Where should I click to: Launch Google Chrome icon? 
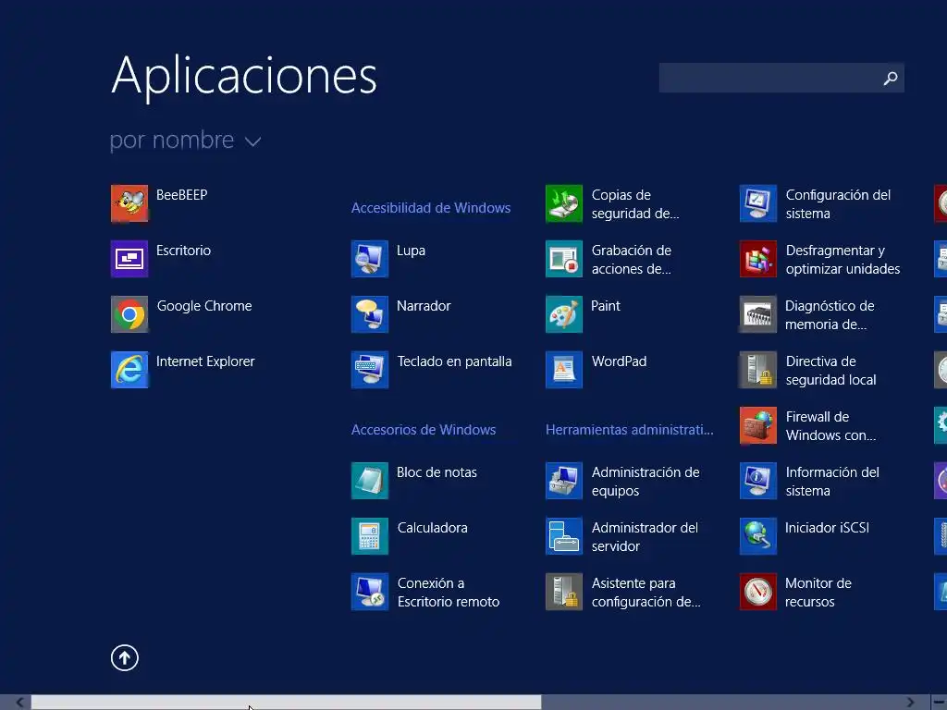[129, 314]
